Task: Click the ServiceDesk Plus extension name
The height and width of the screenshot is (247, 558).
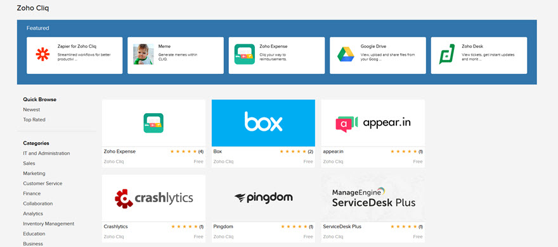Action: tap(342, 226)
